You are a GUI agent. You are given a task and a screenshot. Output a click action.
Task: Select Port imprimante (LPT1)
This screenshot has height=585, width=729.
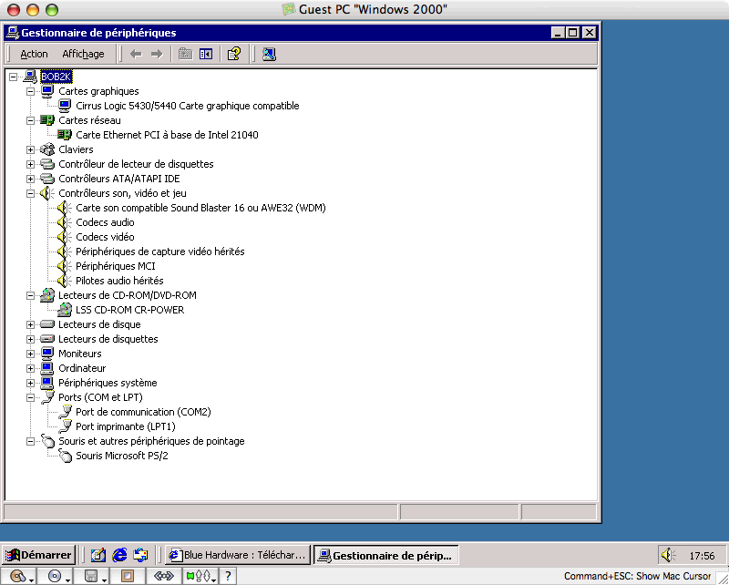[x=126, y=426]
